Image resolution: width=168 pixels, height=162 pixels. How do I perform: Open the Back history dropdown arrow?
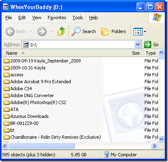31,31
